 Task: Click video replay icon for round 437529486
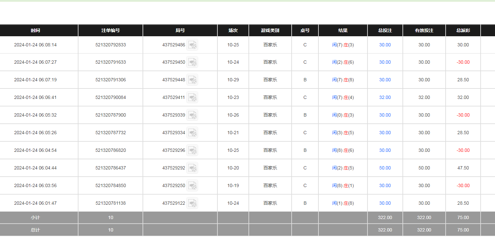[x=192, y=45]
